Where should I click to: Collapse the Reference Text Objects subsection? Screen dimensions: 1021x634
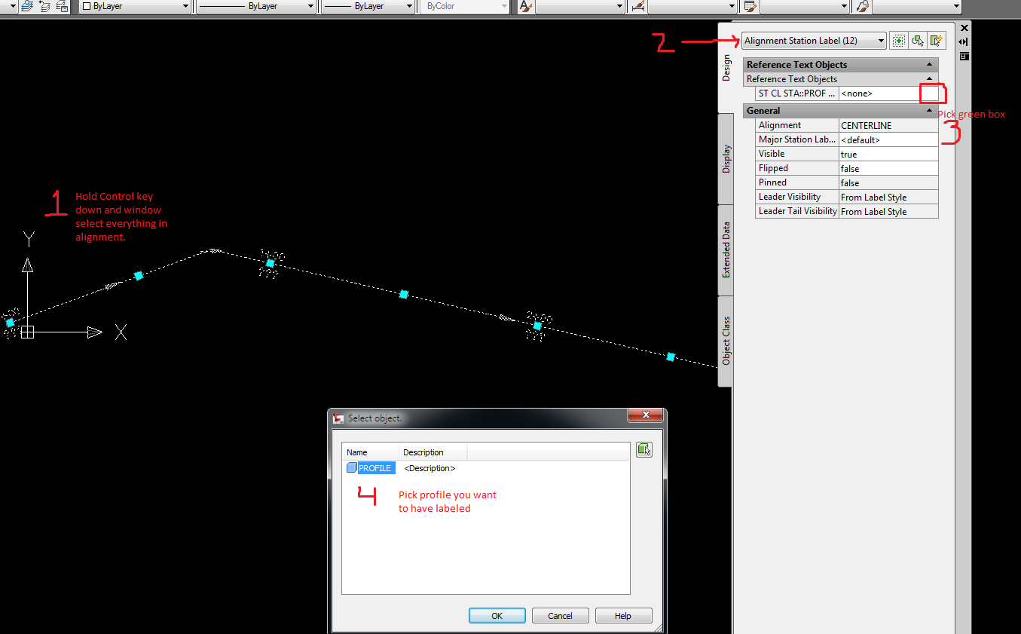[931, 79]
